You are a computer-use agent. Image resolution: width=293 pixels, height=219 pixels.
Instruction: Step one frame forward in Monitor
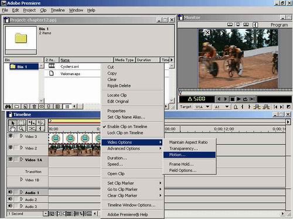coord(226,99)
